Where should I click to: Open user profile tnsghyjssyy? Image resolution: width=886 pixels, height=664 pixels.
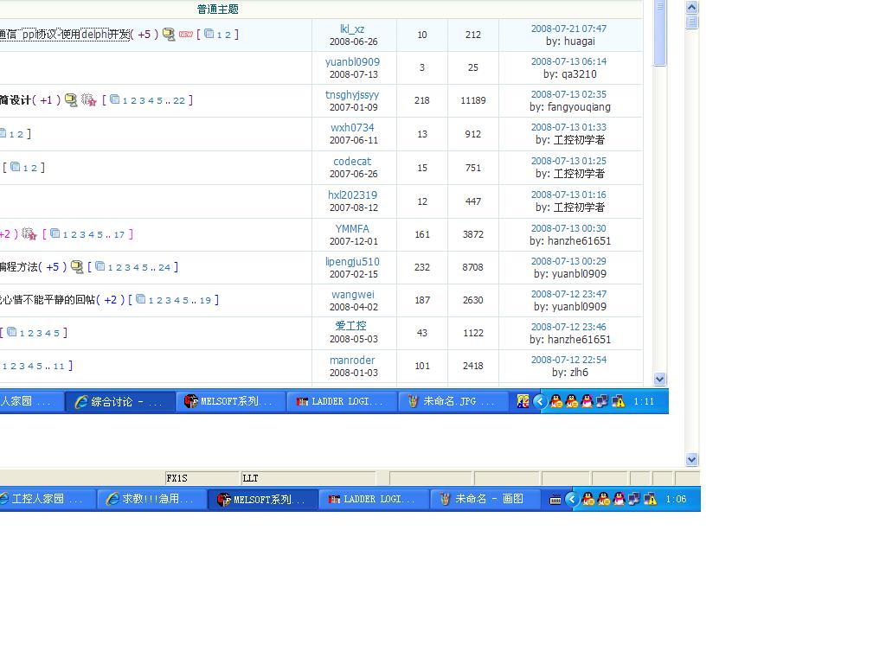(352, 94)
